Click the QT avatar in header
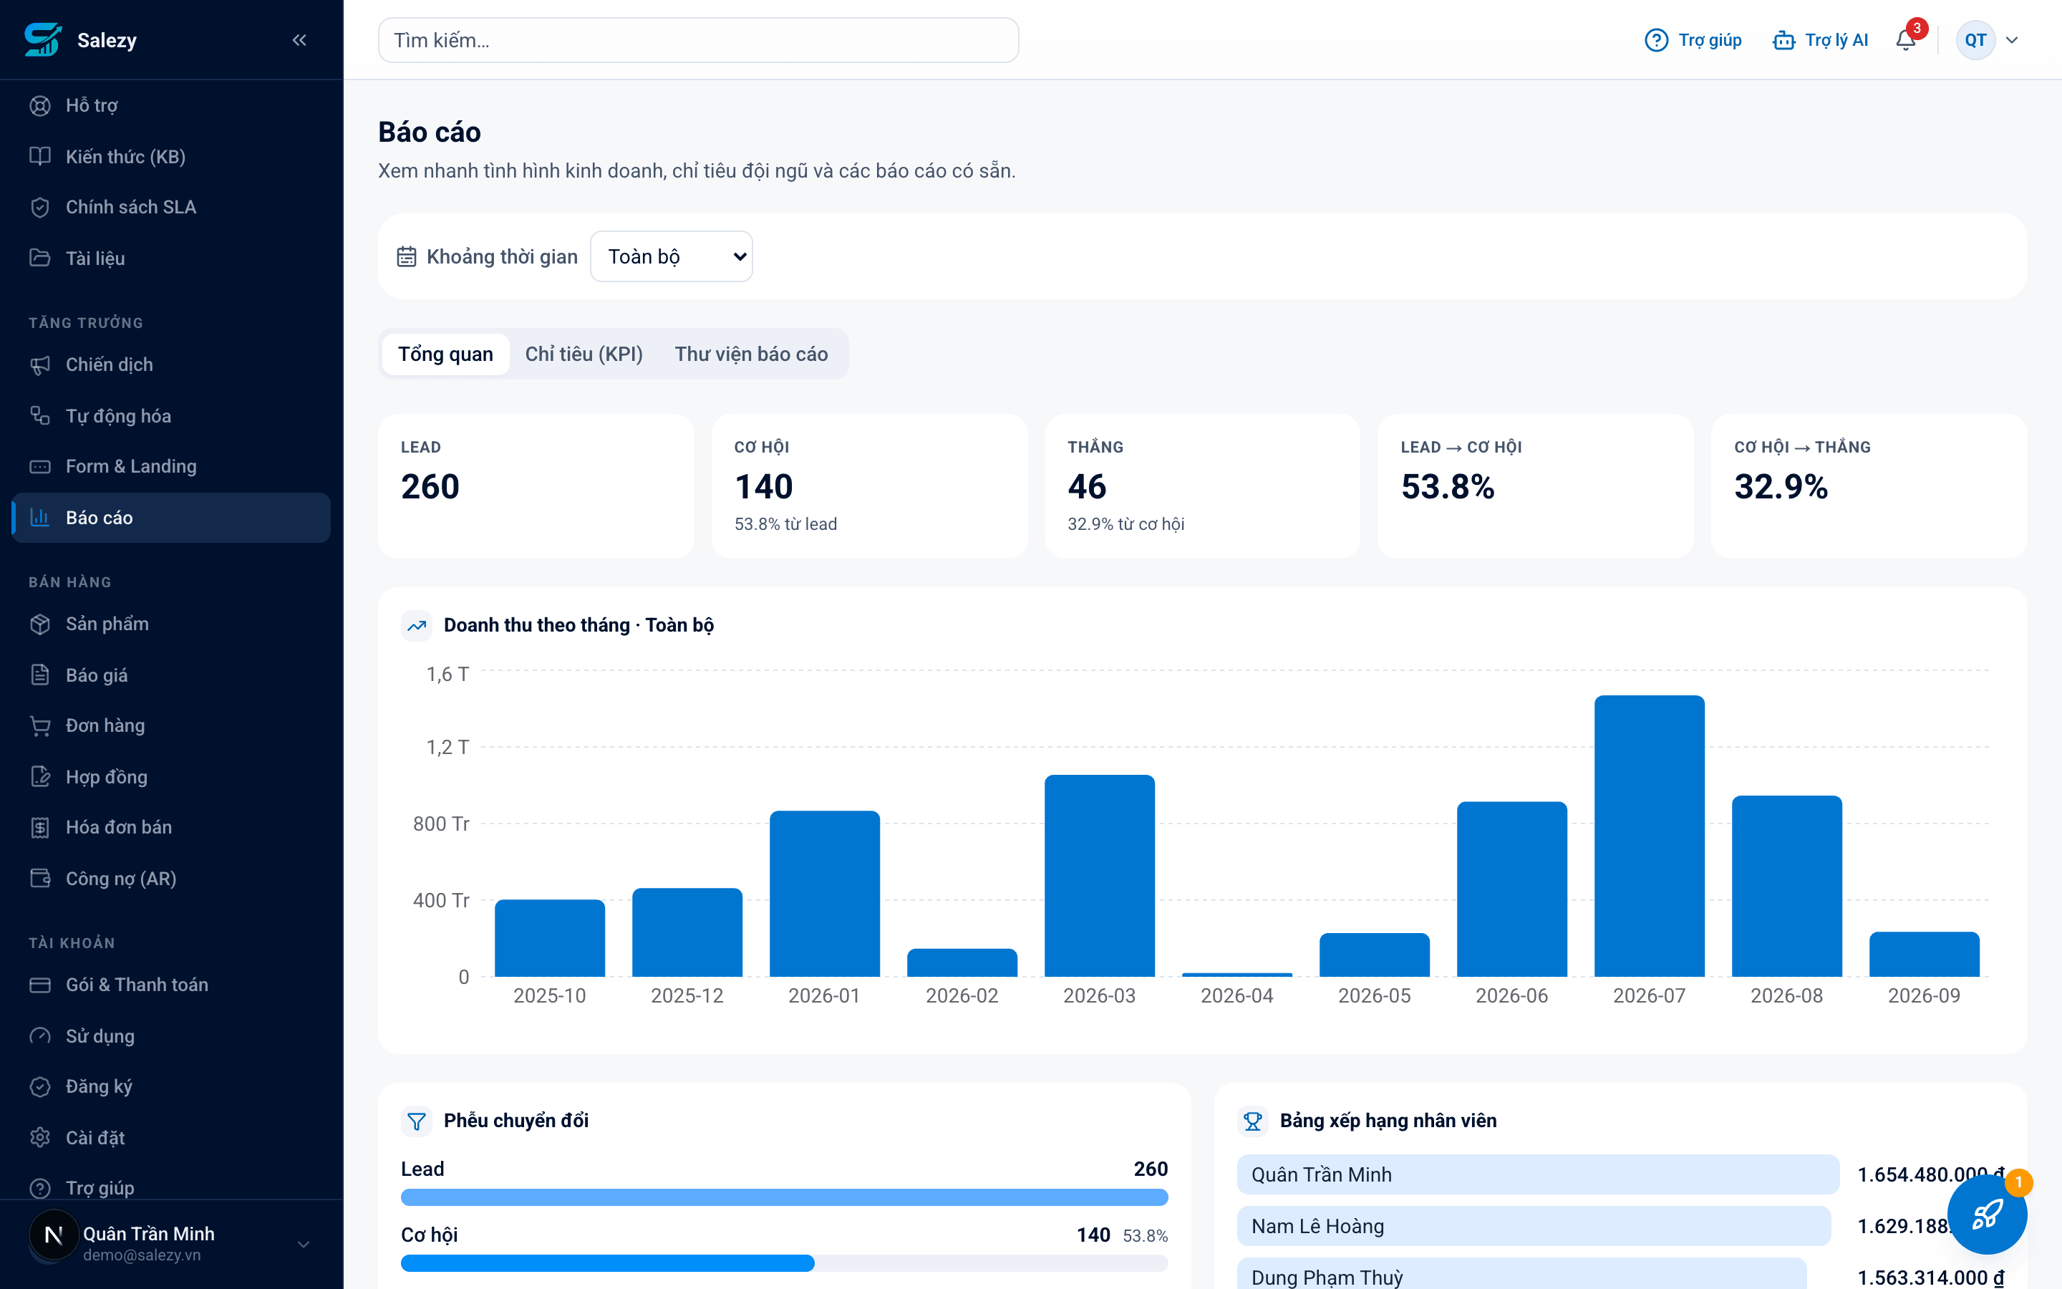Screen dimensions: 2062x1289 [x=1975, y=40]
